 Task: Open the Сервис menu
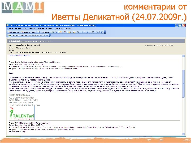coord(49,29)
